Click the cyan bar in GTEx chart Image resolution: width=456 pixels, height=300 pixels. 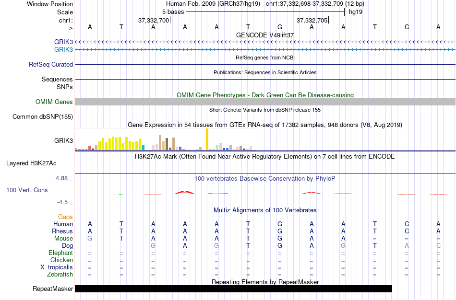(143, 147)
